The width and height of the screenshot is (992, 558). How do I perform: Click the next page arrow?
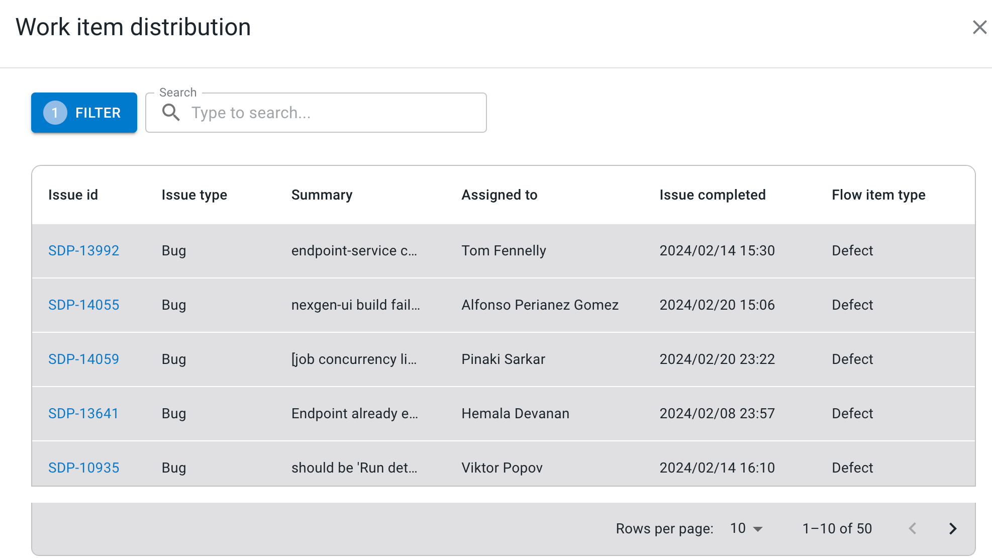pyautogui.click(x=952, y=528)
